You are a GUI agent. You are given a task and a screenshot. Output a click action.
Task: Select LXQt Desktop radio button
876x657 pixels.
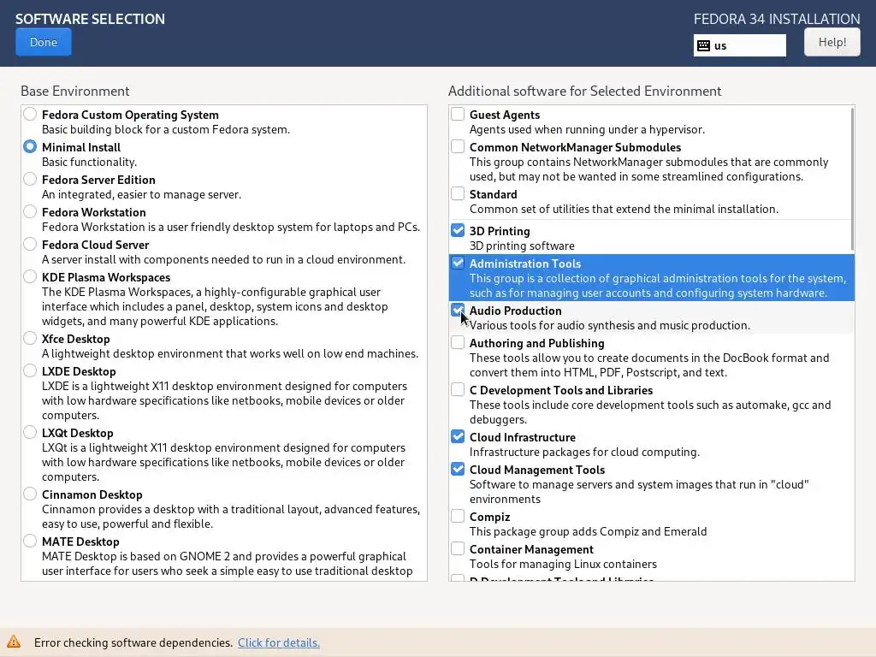pos(30,431)
